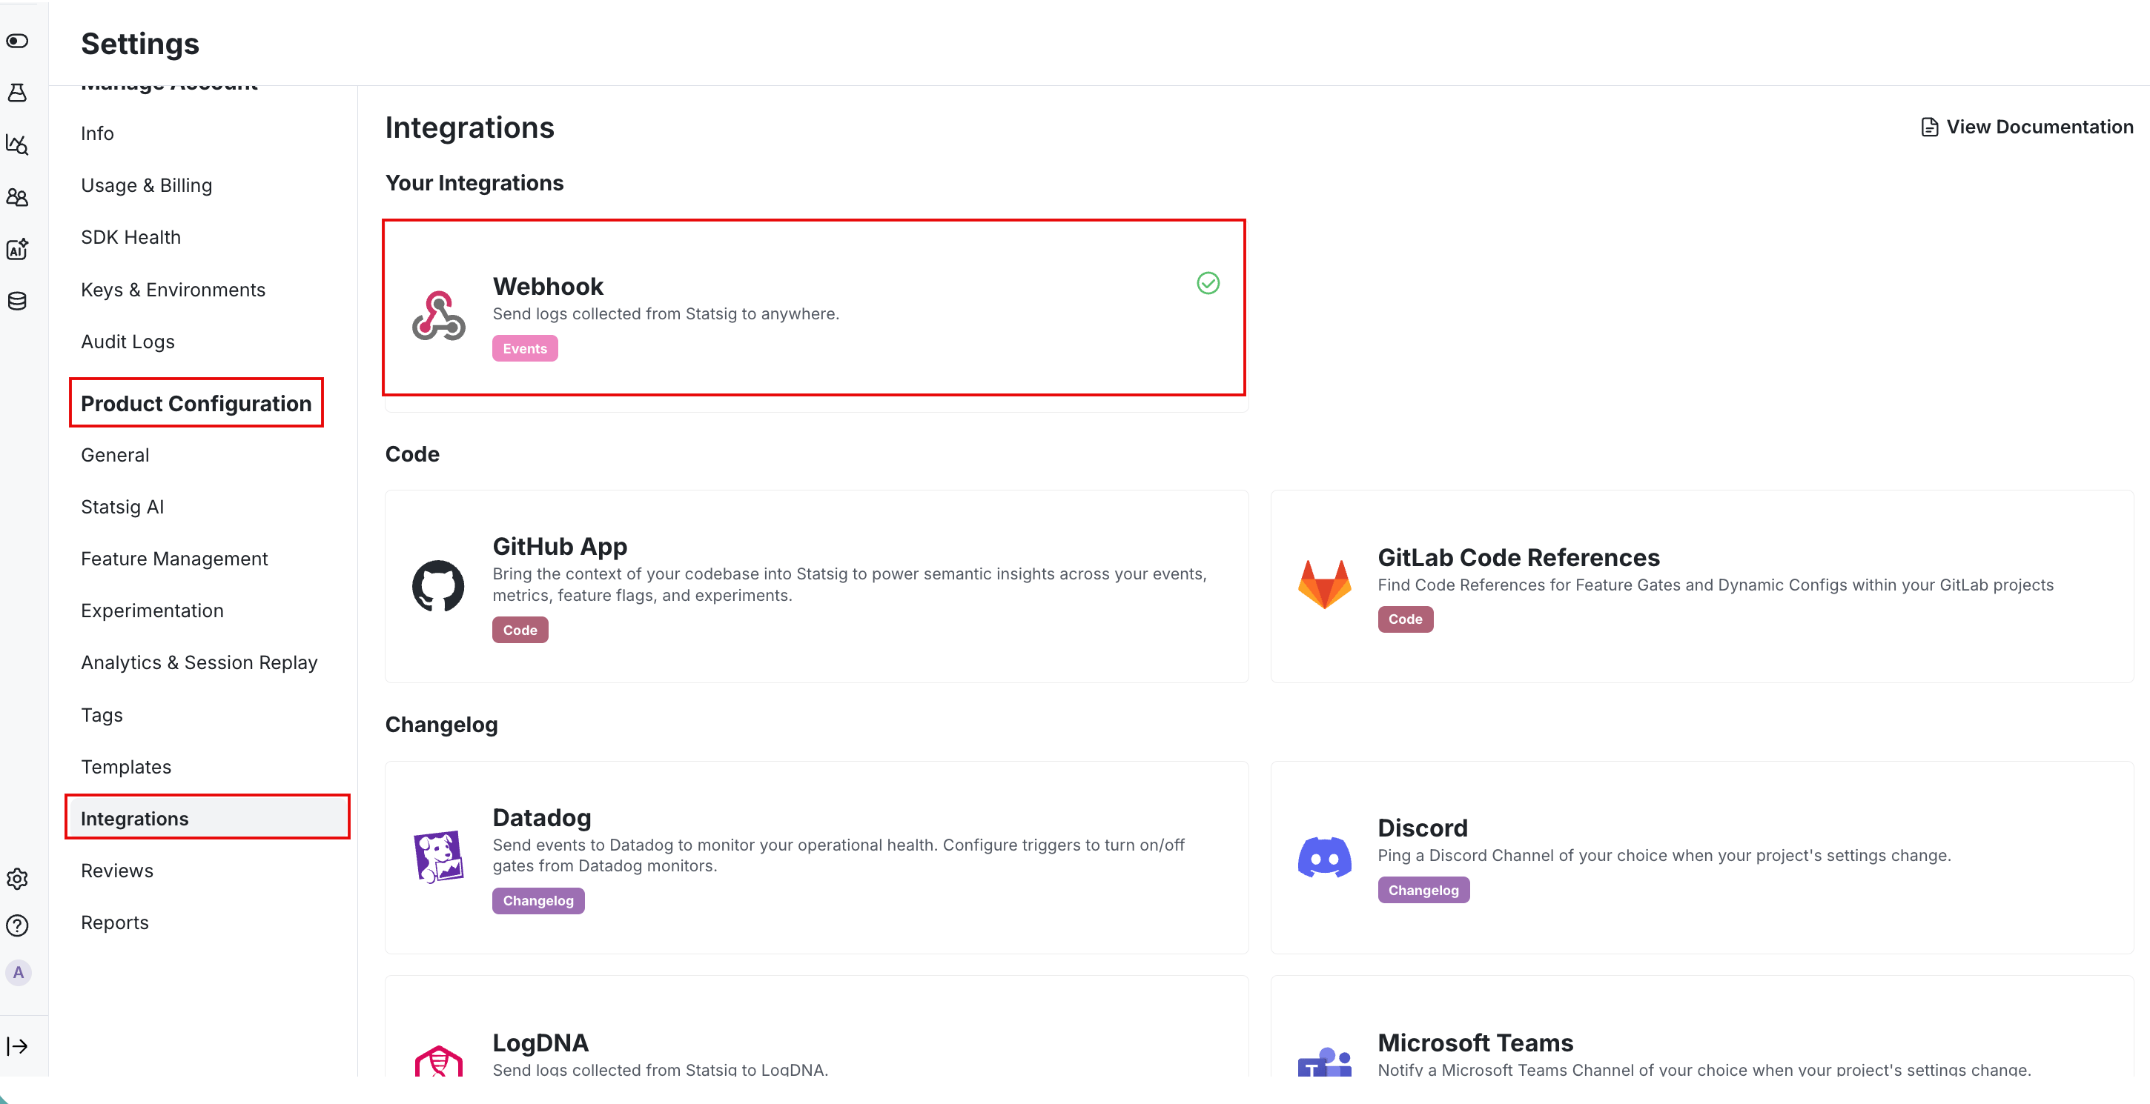
Task: Click the Webhook description text
Action: tap(666, 313)
